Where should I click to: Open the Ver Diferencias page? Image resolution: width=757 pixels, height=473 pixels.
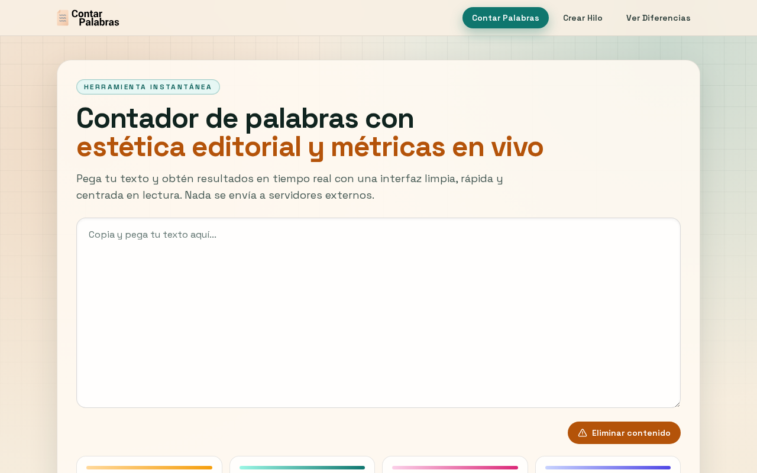(658, 18)
